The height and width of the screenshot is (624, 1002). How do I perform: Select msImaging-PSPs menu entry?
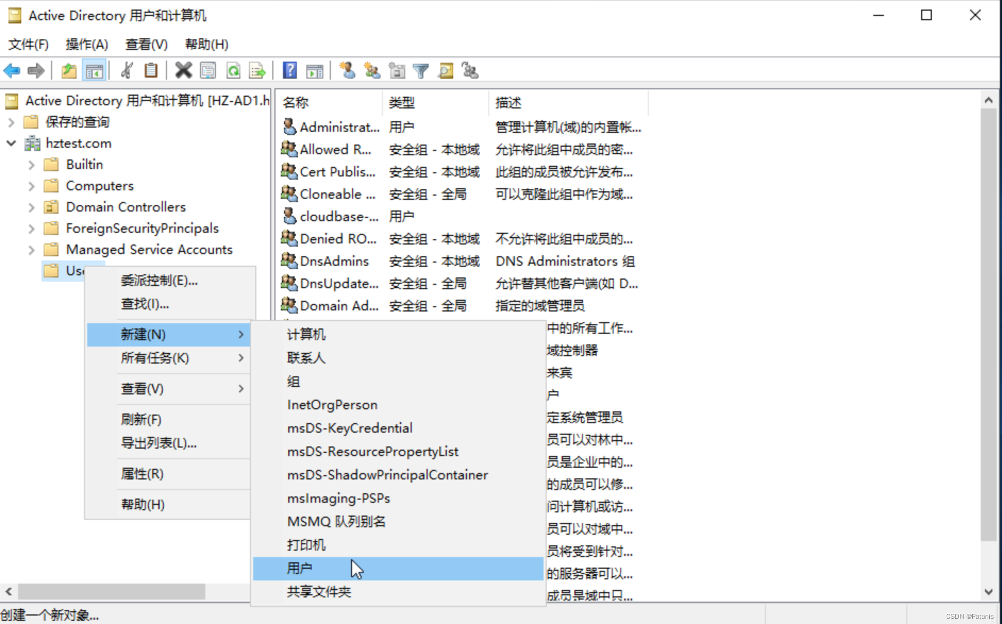pyautogui.click(x=398, y=498)
